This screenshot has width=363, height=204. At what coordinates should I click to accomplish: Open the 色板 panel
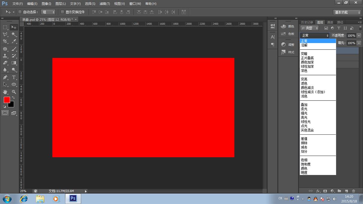288,34
